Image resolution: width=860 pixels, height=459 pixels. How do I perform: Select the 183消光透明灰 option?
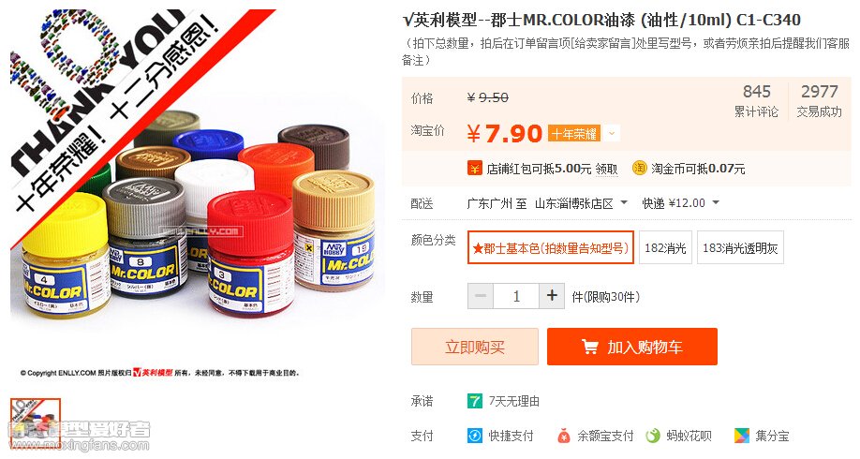740,248
